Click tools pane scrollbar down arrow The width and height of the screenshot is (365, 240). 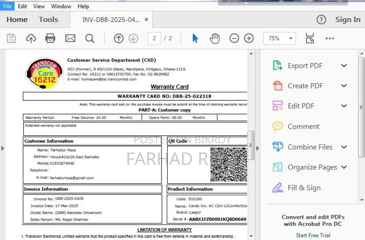pyautogui.click(x=361, y=200)
